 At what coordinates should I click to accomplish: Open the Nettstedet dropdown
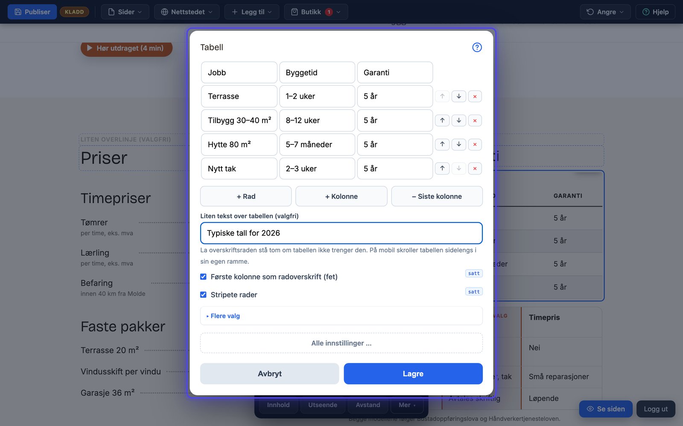(x=187, y=12)
